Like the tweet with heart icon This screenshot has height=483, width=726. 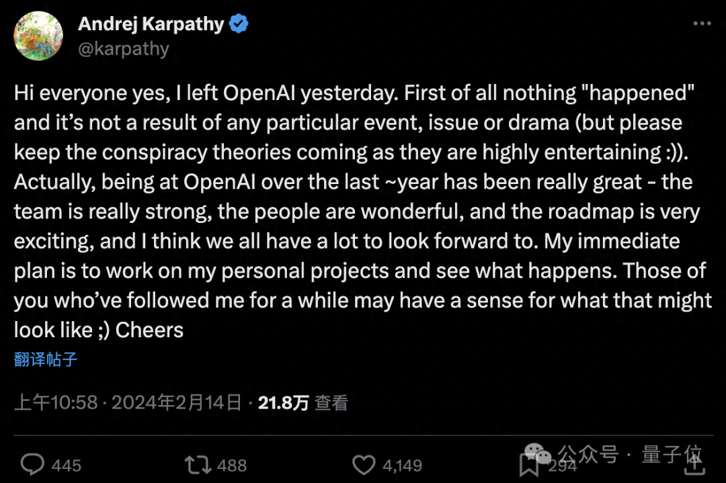point(364,464)
